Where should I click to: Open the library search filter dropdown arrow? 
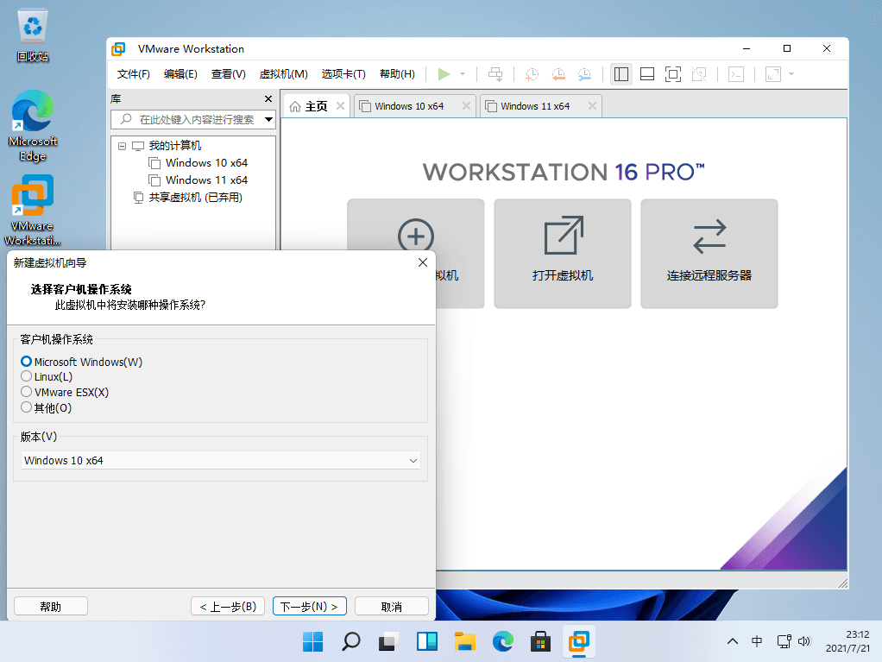click(269, 119)
